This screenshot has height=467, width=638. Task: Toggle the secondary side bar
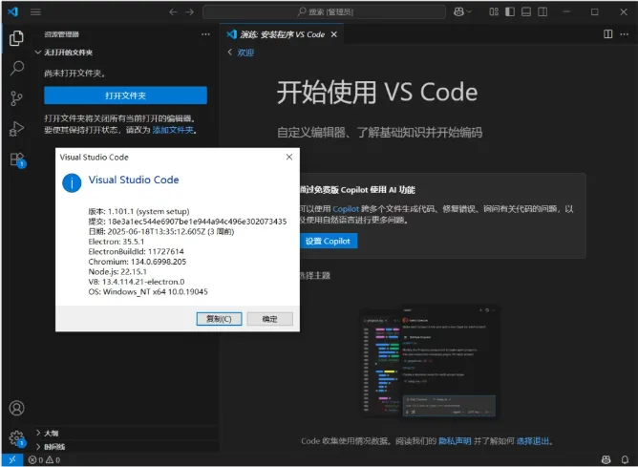pyautogui.click(x=542, y=11)
